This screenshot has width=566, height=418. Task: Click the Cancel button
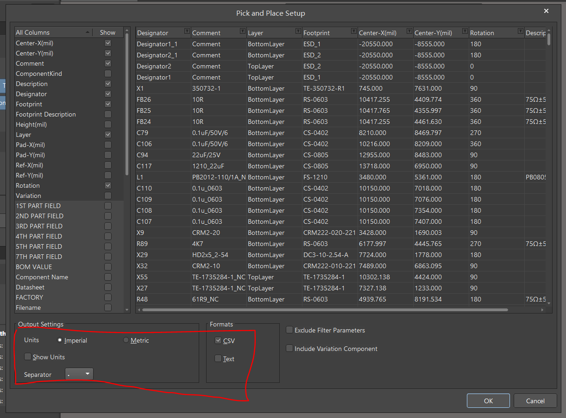[x=535, y=401]
